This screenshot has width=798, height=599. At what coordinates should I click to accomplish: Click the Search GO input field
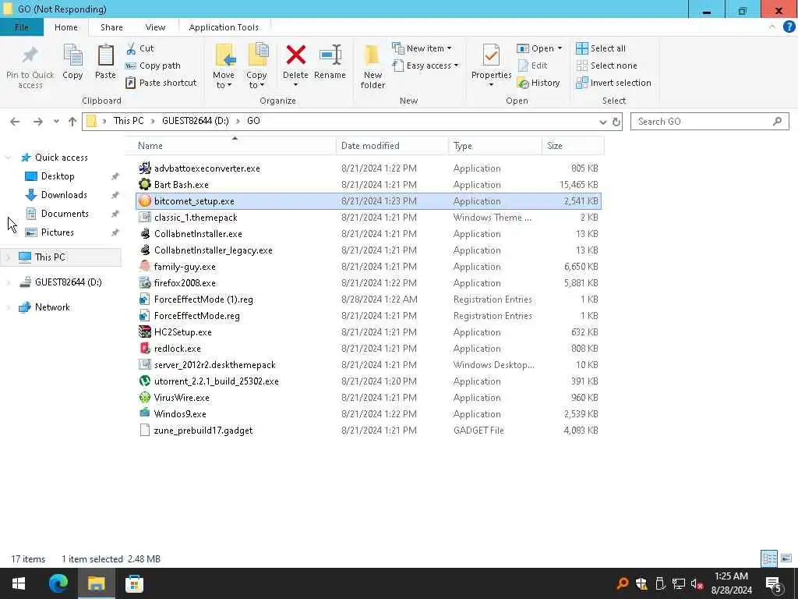point(709,122)
